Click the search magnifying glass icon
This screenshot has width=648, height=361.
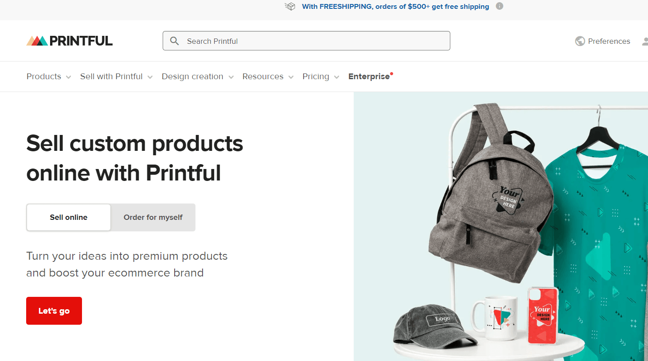tap(175, 41)
